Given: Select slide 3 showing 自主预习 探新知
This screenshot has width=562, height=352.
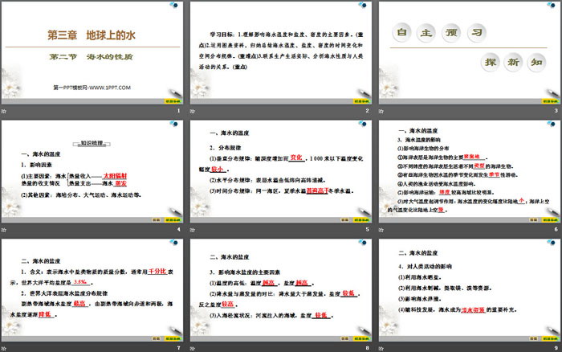Looking at the screenshot, I should 470,53.
